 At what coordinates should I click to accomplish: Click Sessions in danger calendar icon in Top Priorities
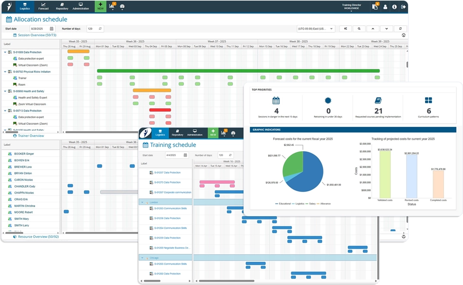[x=276, y=100]
